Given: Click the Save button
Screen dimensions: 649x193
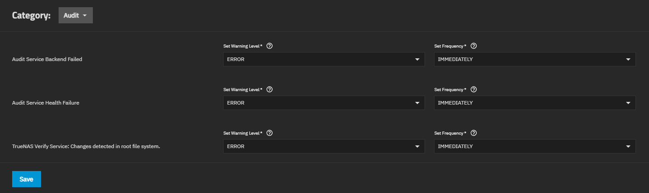Looking at the screenshot, I should pos(27,179).
